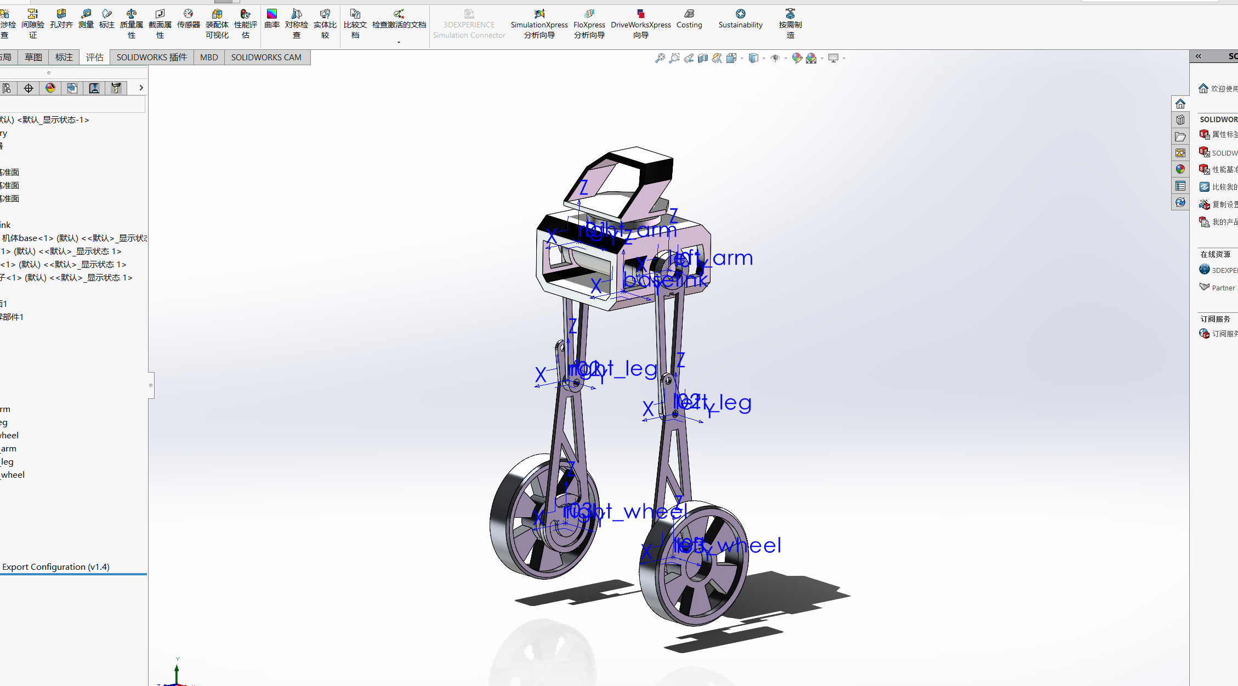Click Zoom to Fit in heads-up toolbar
1238x686 pixels.
(660, 58)
